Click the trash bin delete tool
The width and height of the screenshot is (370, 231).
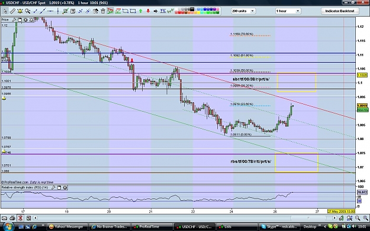[103, 11]
